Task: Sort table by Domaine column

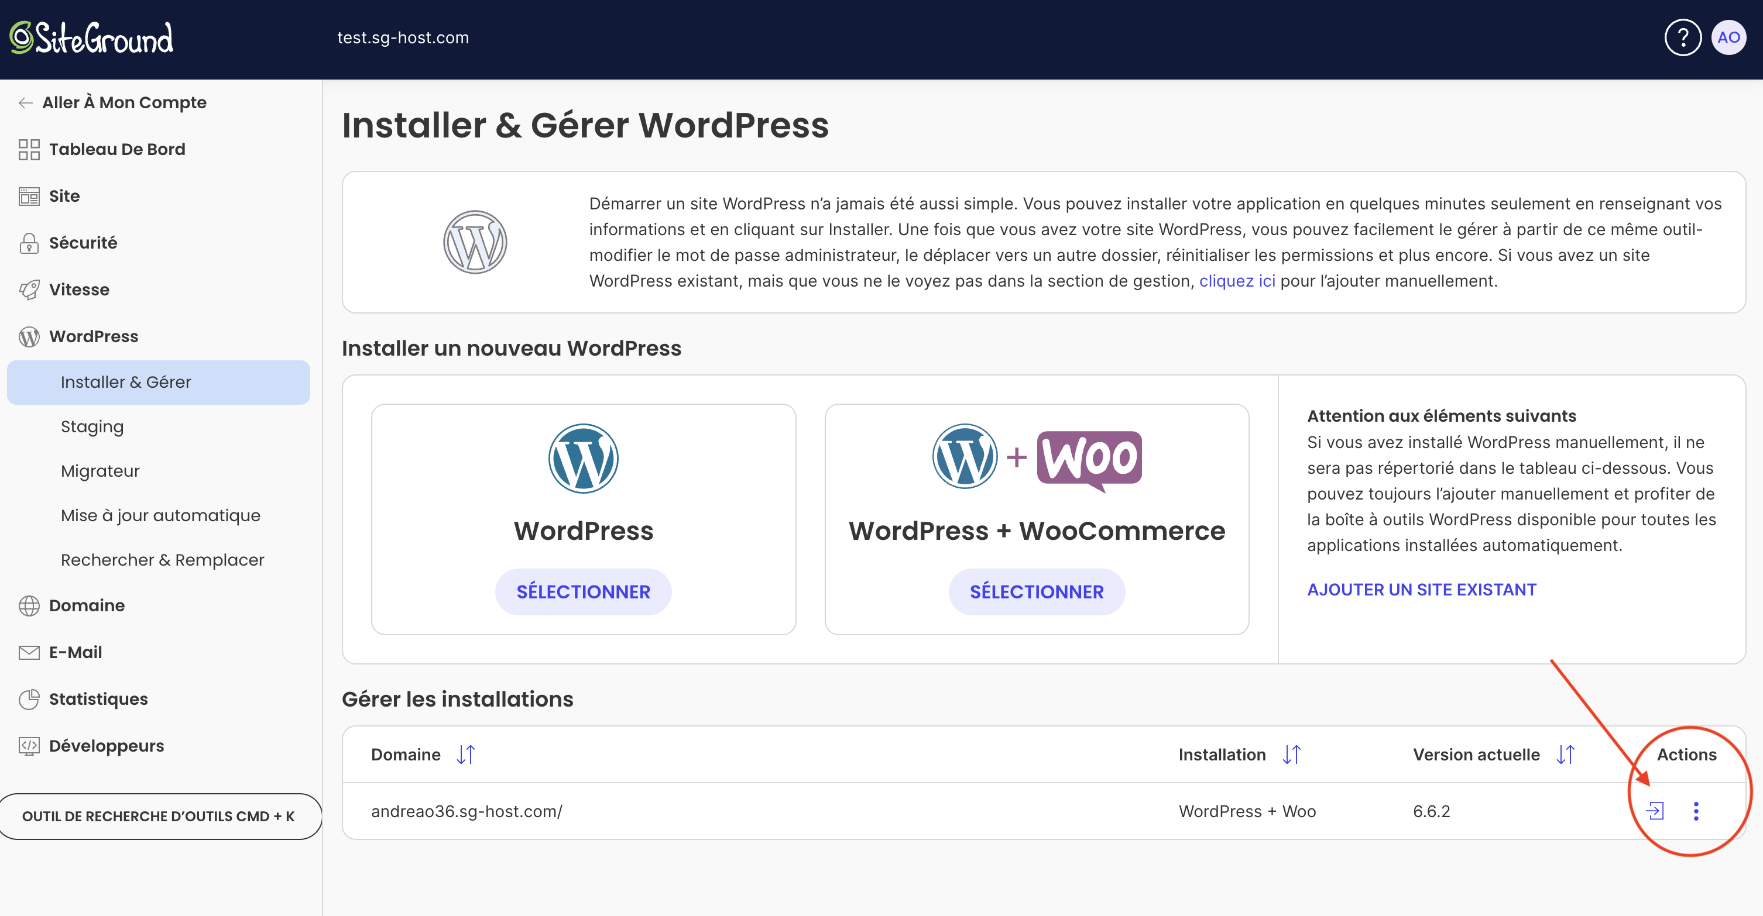Action: (x=466, y=755)
